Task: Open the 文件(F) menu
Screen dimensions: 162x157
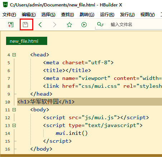Action: pyautogui.click(x=9, y=15)
